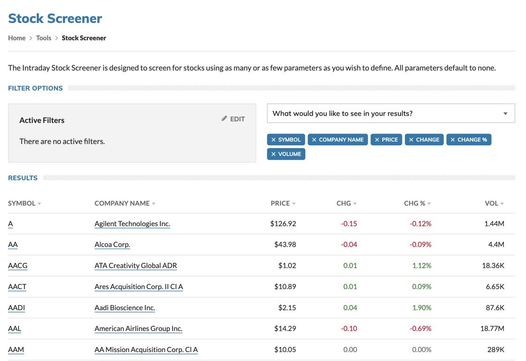Click the Stock Screener page title

[55, 18]
